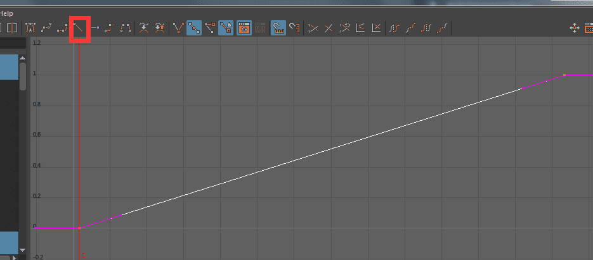The height and width of the screenshot is (260, 593).
Task: Center view about the current time
Action: click(x=13, y=28)
